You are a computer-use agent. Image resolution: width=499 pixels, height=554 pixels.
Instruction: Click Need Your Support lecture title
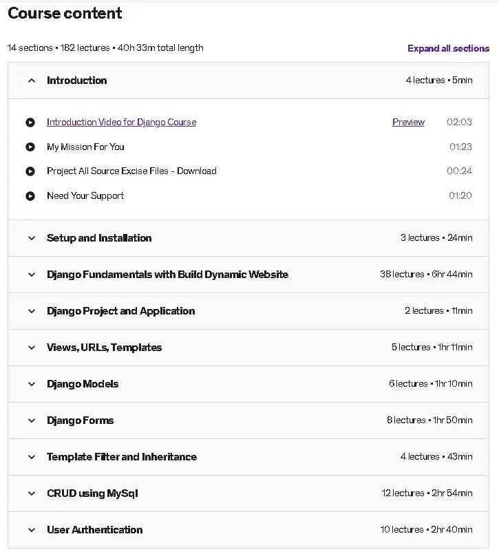point(85,195)
